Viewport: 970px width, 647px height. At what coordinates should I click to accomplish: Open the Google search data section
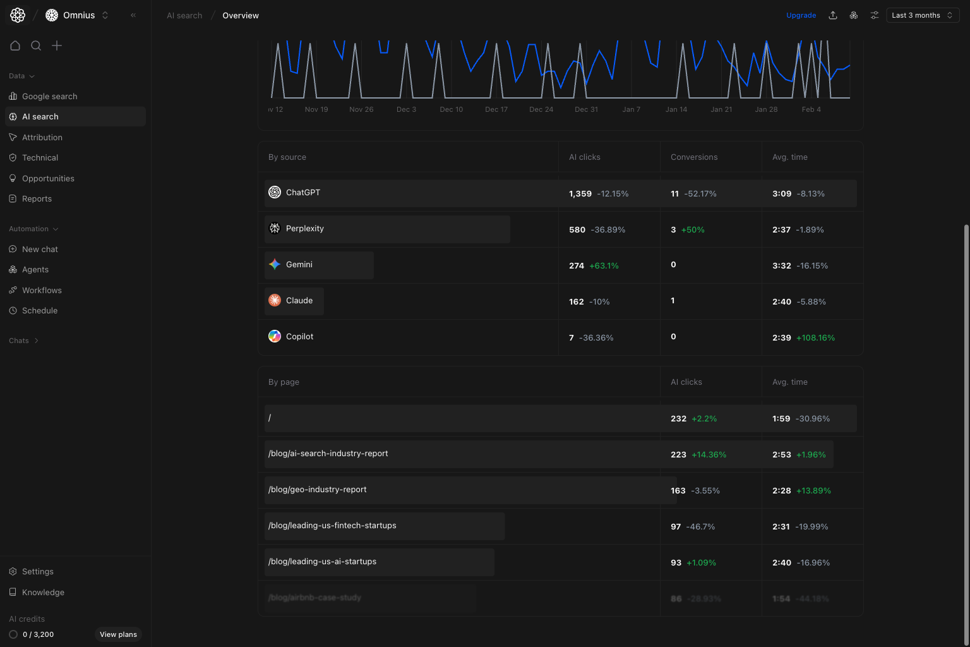49,96
